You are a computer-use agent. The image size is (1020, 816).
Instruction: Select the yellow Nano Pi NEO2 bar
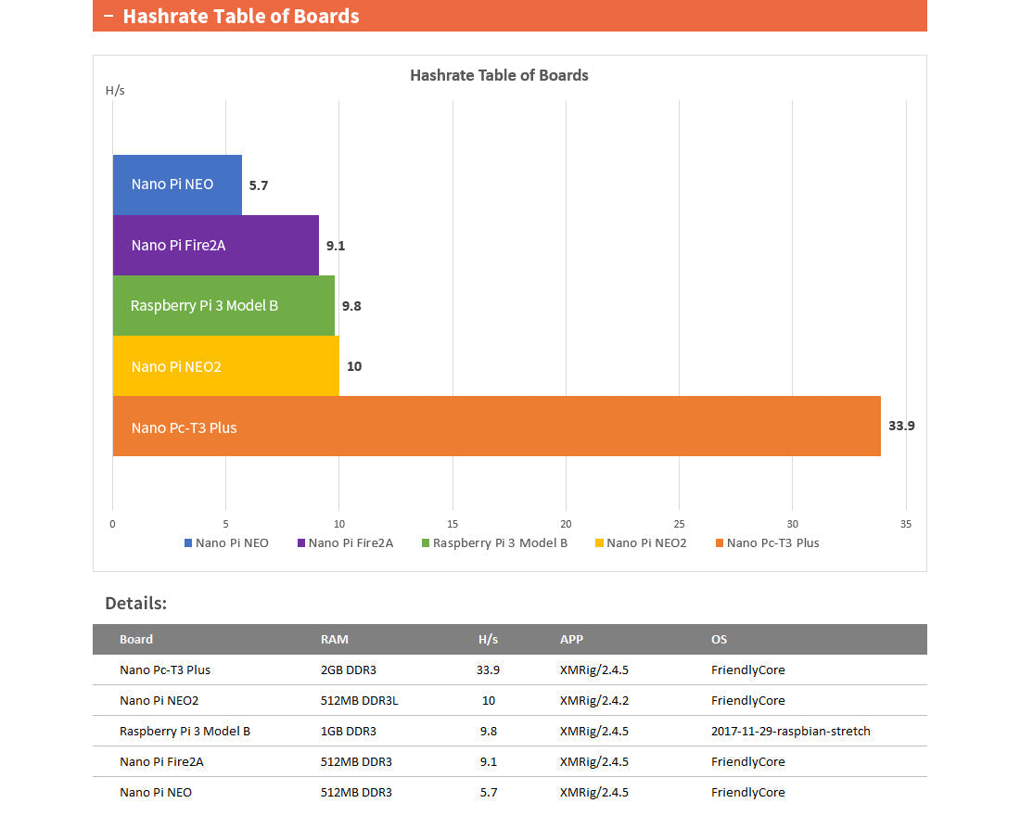[x=225, y=366]
